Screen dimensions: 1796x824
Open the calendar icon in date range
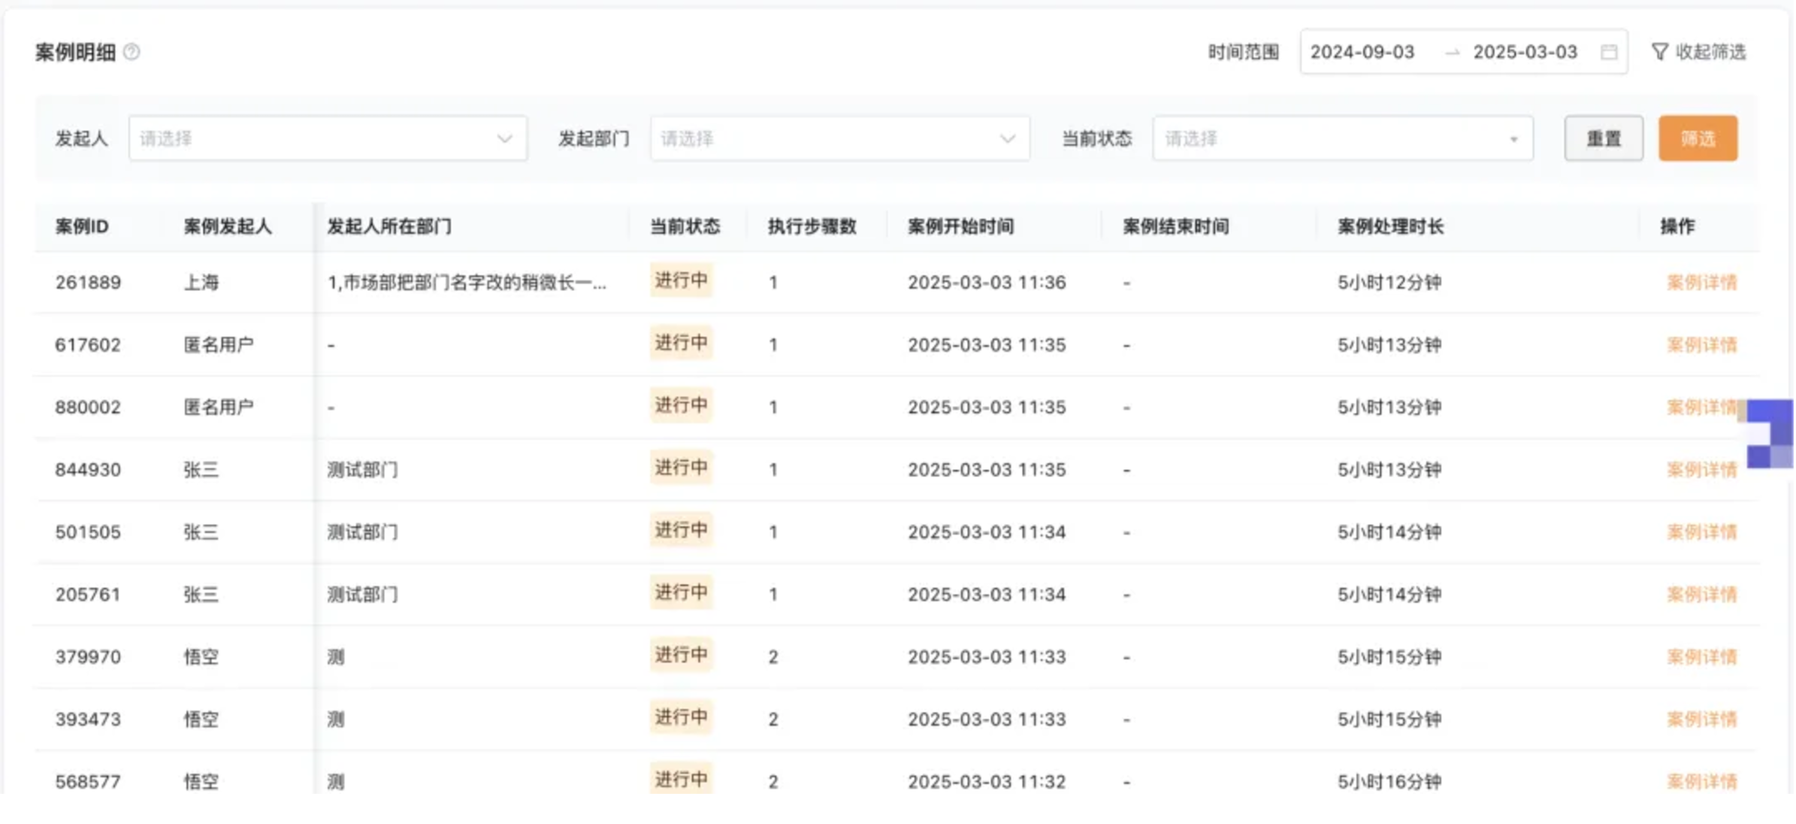point(1609,52)
